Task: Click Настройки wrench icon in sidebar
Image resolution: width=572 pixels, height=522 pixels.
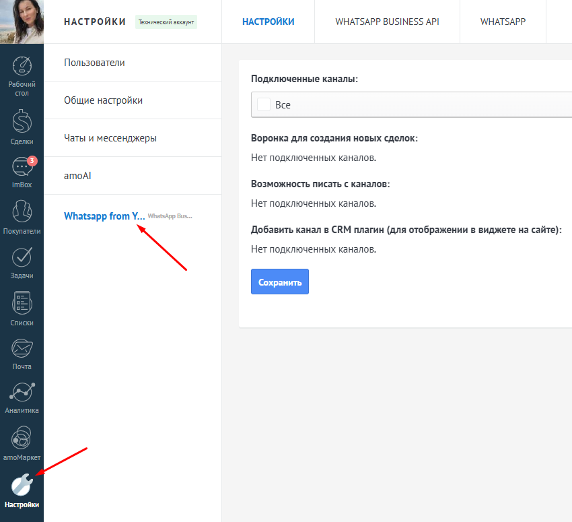Action: (22, 485)
